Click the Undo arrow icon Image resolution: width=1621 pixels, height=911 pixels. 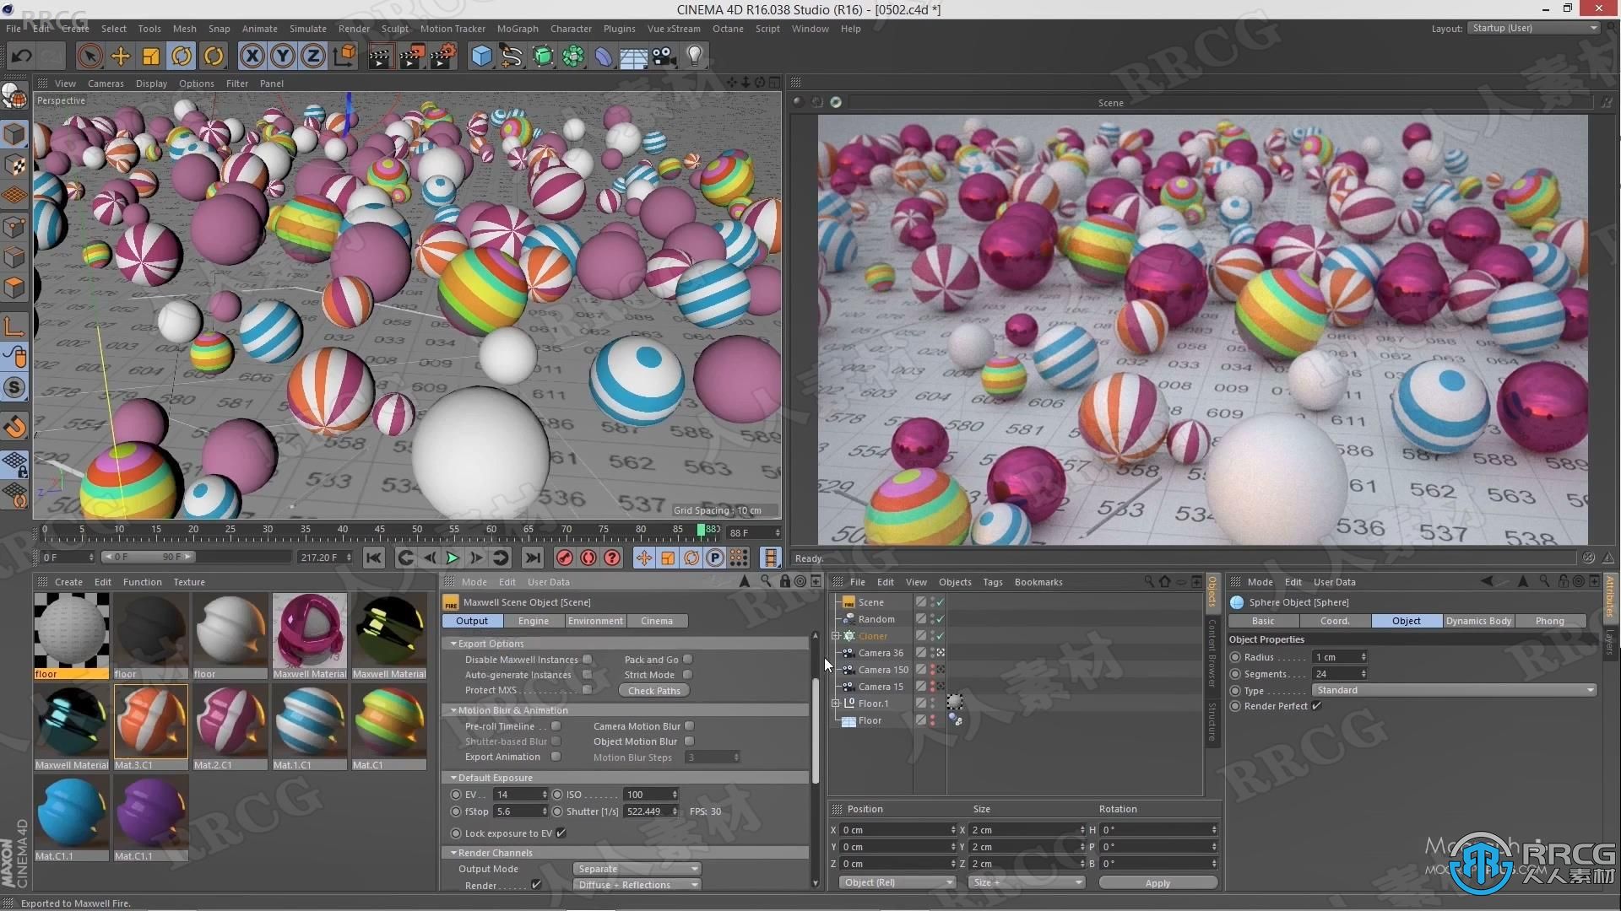(x=22, y=57)
